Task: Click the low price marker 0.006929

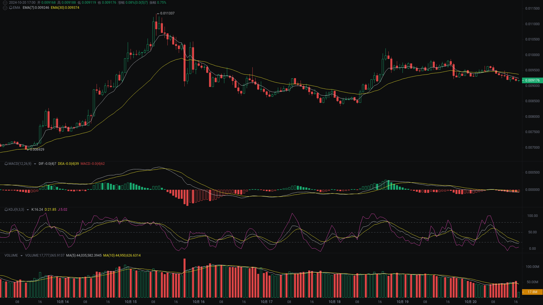Action: (37, 149)
